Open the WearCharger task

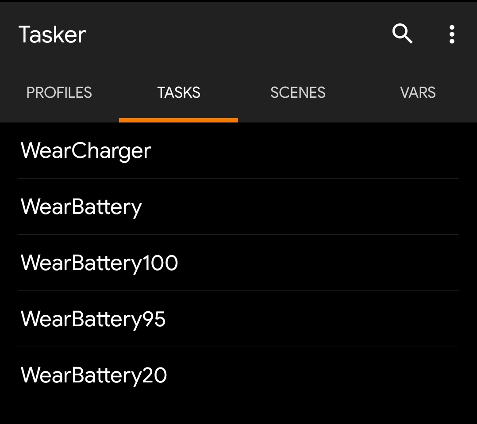(x=86, y=151)
